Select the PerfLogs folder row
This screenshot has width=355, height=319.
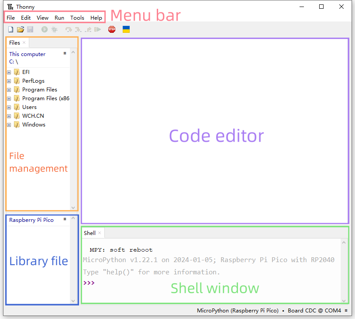point(38,81)
